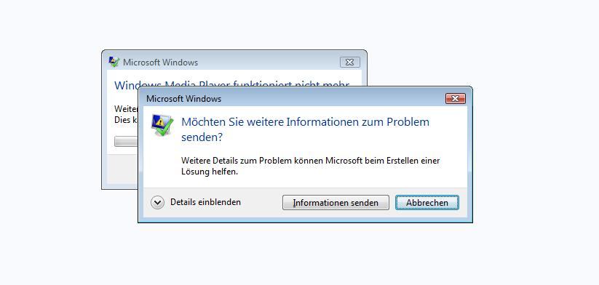Click the 'Details einblenden' label text
Viewport: 599px width, 285px height.
coord(205,202)
